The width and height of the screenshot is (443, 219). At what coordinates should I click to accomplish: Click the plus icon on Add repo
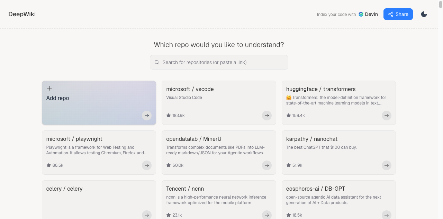49,88
